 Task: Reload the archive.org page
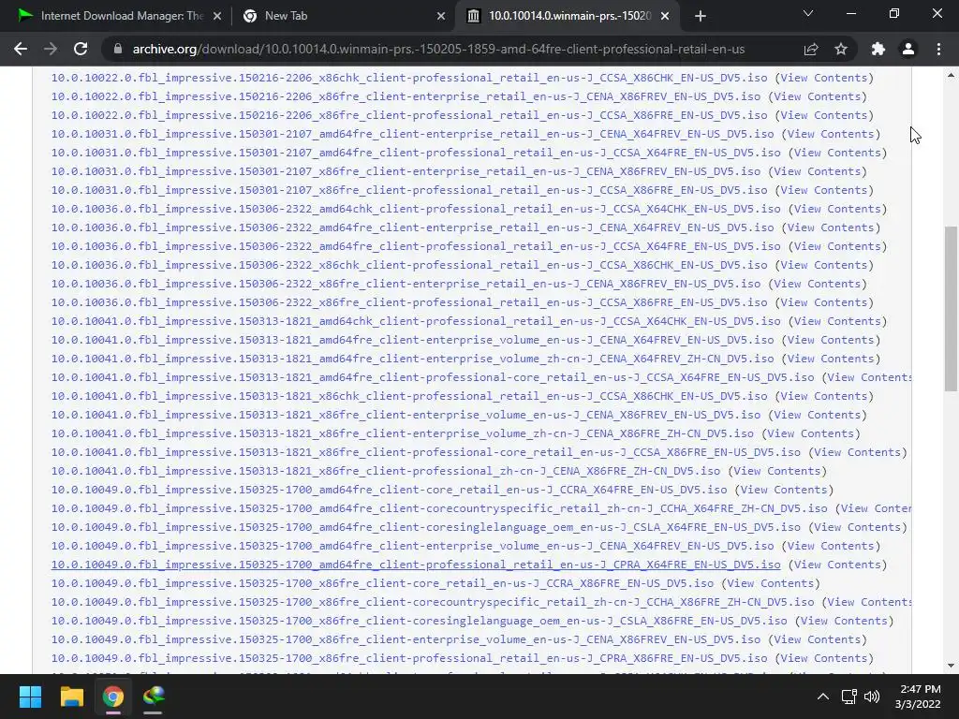(x=81, y=49)
